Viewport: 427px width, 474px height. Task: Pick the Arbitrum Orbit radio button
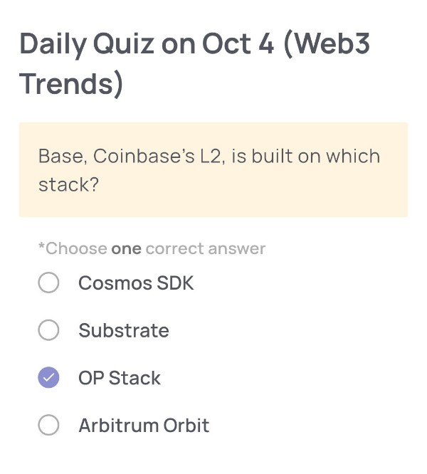click(48, 426)
